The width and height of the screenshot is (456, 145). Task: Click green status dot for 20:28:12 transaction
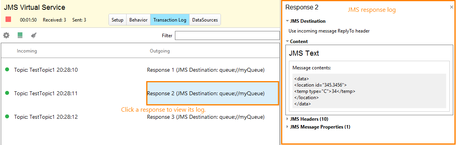click(x=7, y=116)
